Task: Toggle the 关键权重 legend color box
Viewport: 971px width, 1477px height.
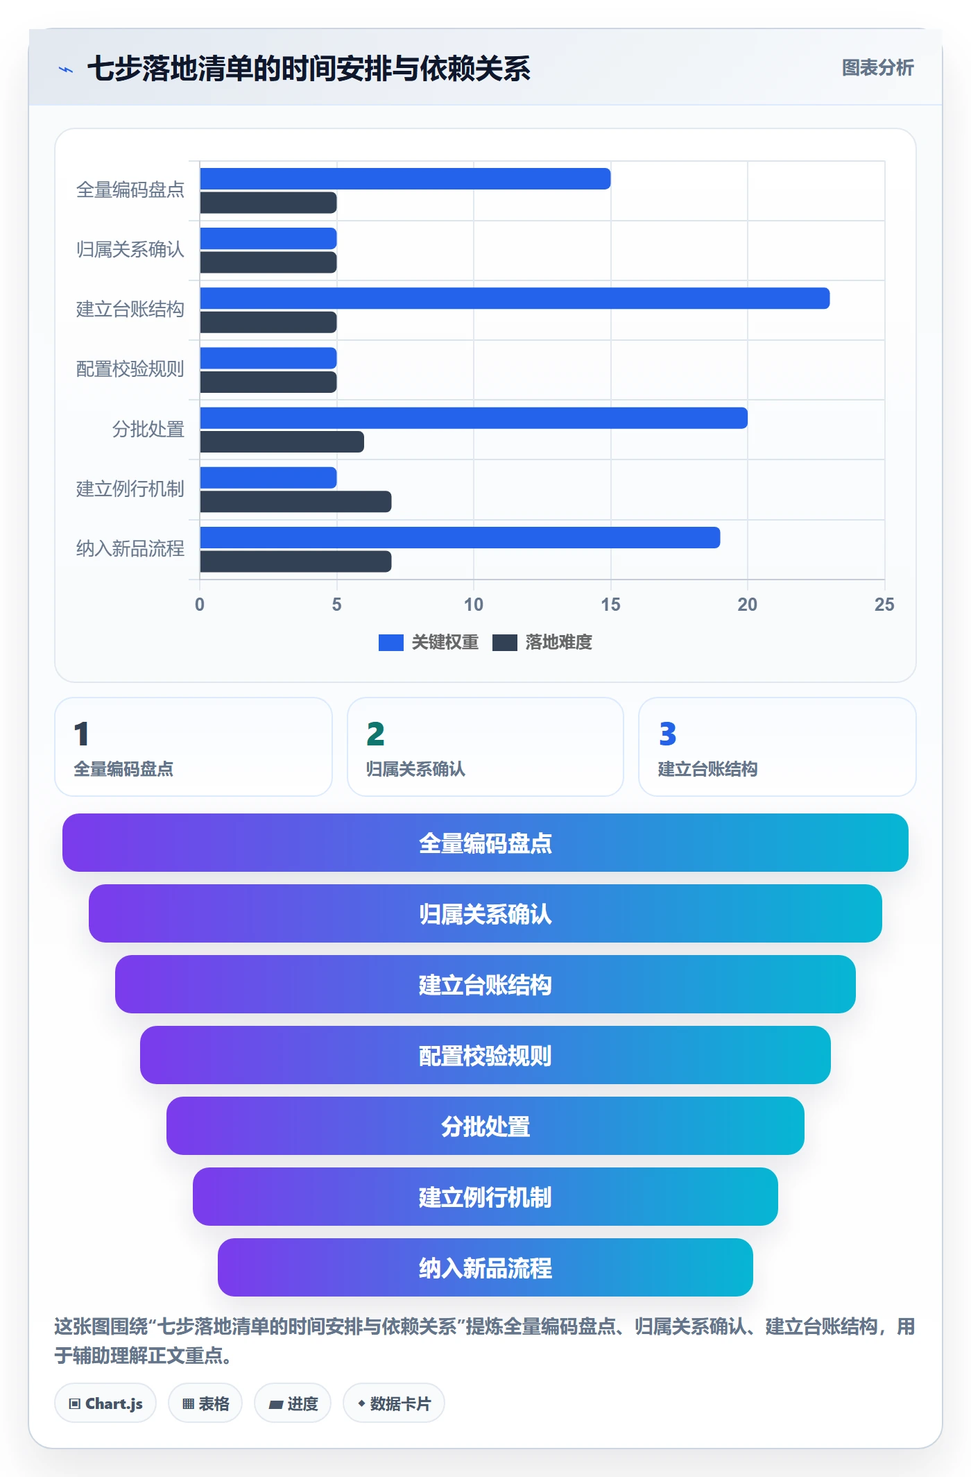Action: (x=390, y=643)
